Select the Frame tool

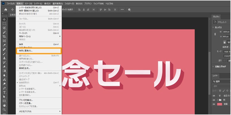4,41
